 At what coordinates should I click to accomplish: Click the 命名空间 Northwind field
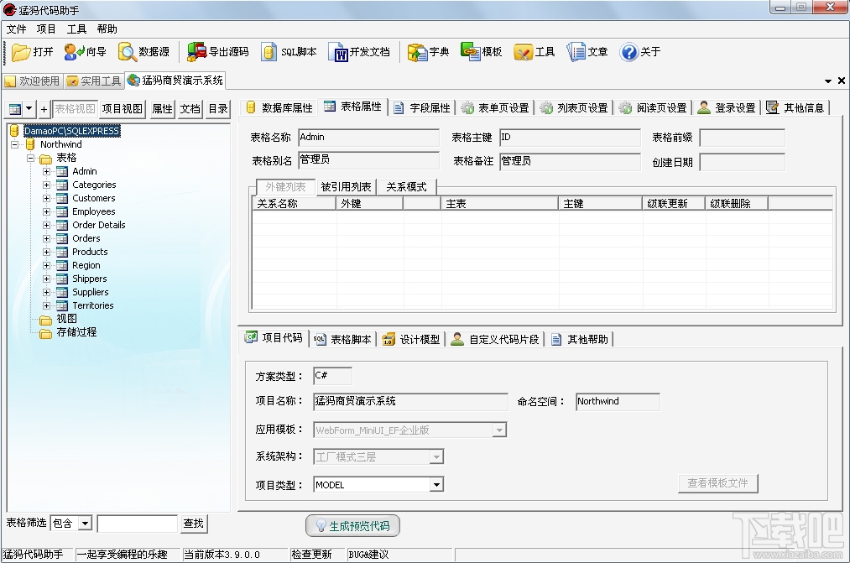(x=618, y=402)
